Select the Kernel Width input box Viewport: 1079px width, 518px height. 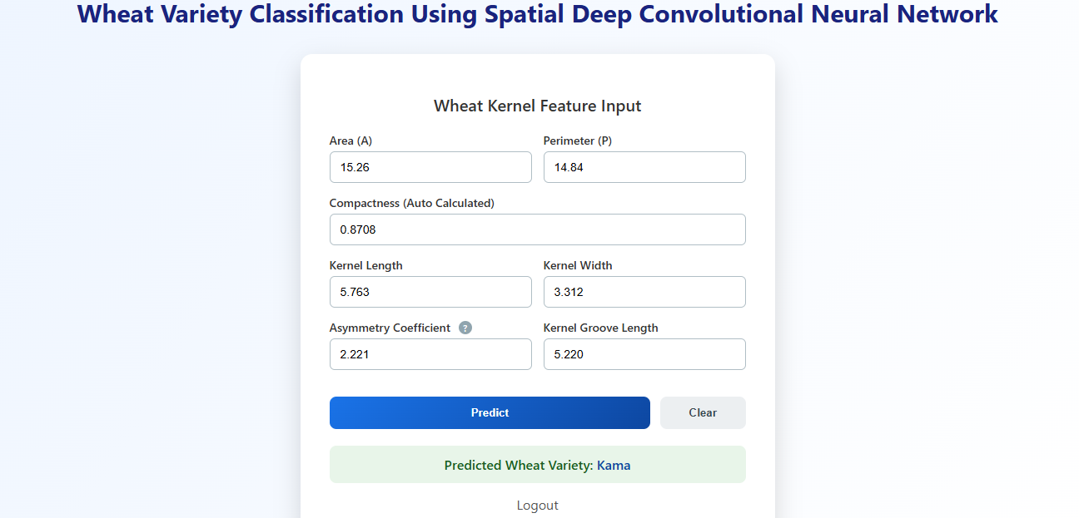pos(644,292)
